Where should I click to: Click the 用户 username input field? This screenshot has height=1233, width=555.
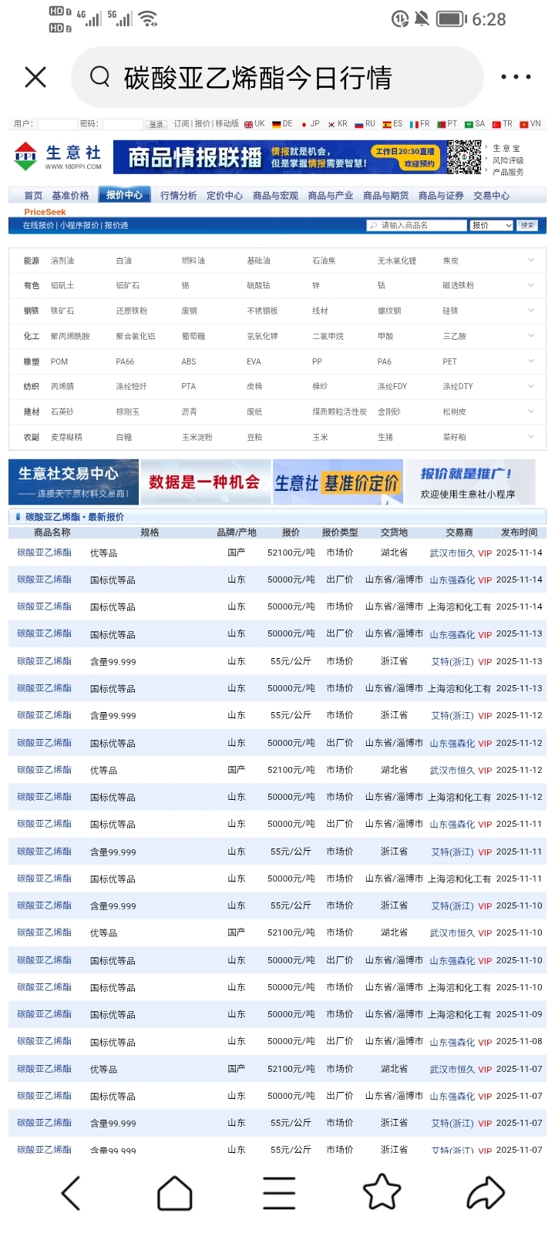click(x=58, y=124)
